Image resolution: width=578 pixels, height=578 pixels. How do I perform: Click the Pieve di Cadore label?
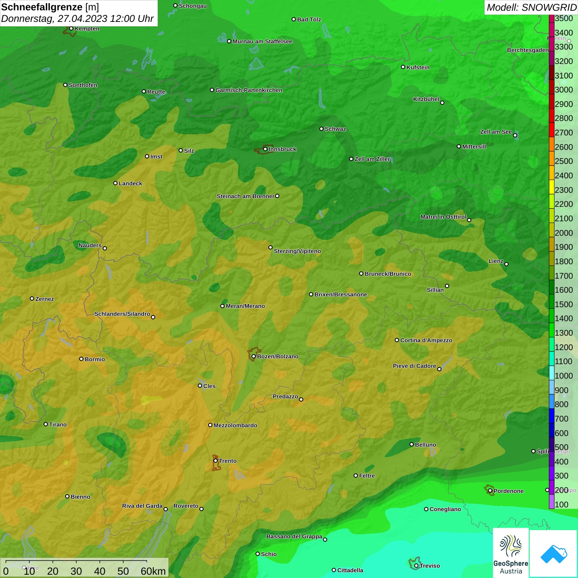click(x=414, y=366)
